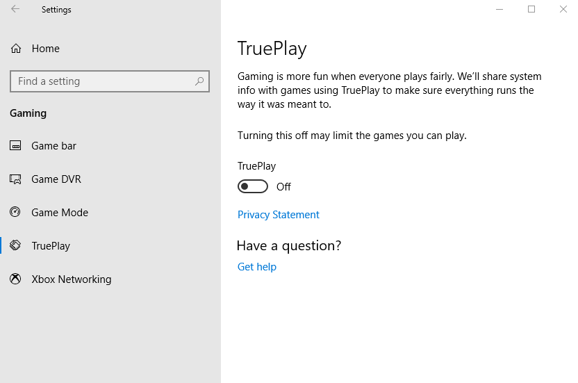Click the Game DVR icon
578x383 pixels.
(x=15, y=179)
